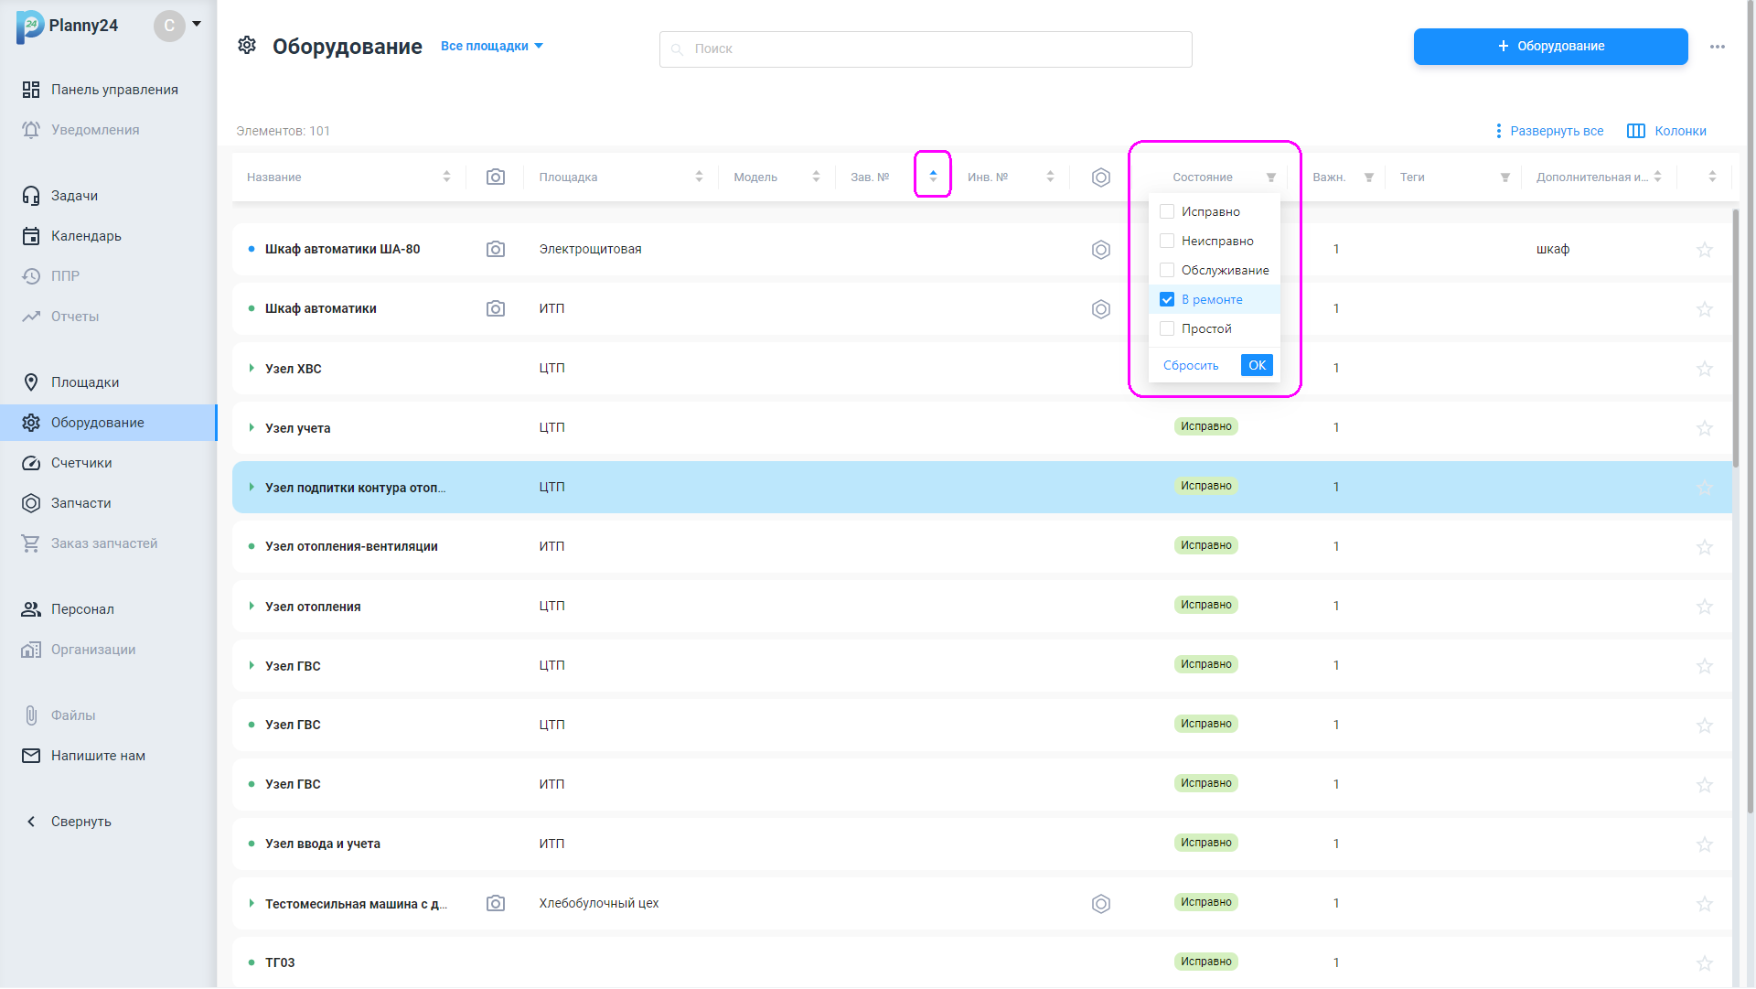The image size is (1756, 989).
Task: Click the шкаф tag text
Action: coord(1553,249)
